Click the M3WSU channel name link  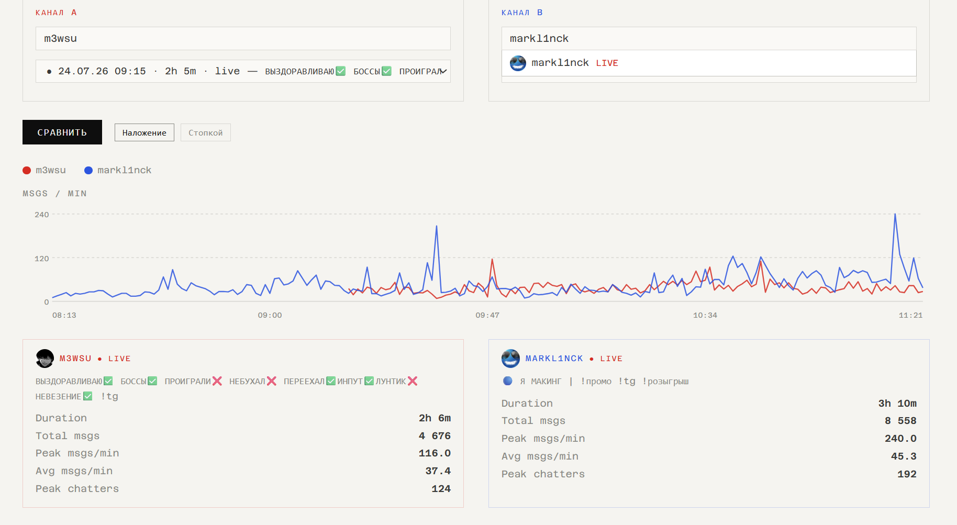[x=75, y=359]
